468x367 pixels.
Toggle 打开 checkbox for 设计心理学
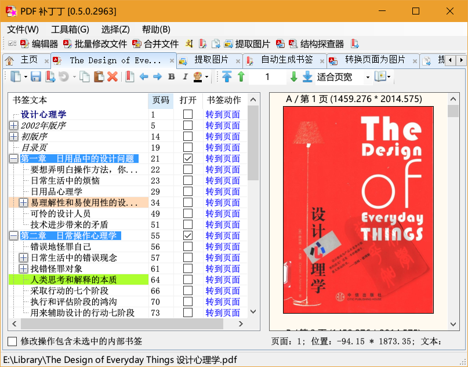click(x=188, y=114)
